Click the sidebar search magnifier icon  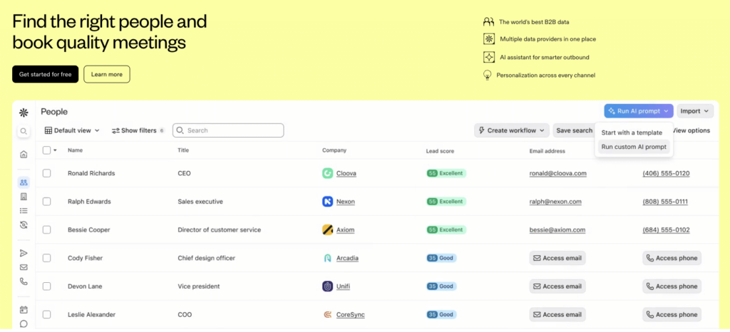pyautogui.click(x=24, y=131)
